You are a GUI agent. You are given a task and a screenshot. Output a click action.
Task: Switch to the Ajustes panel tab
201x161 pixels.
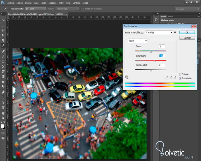click(x=163, y=16)
